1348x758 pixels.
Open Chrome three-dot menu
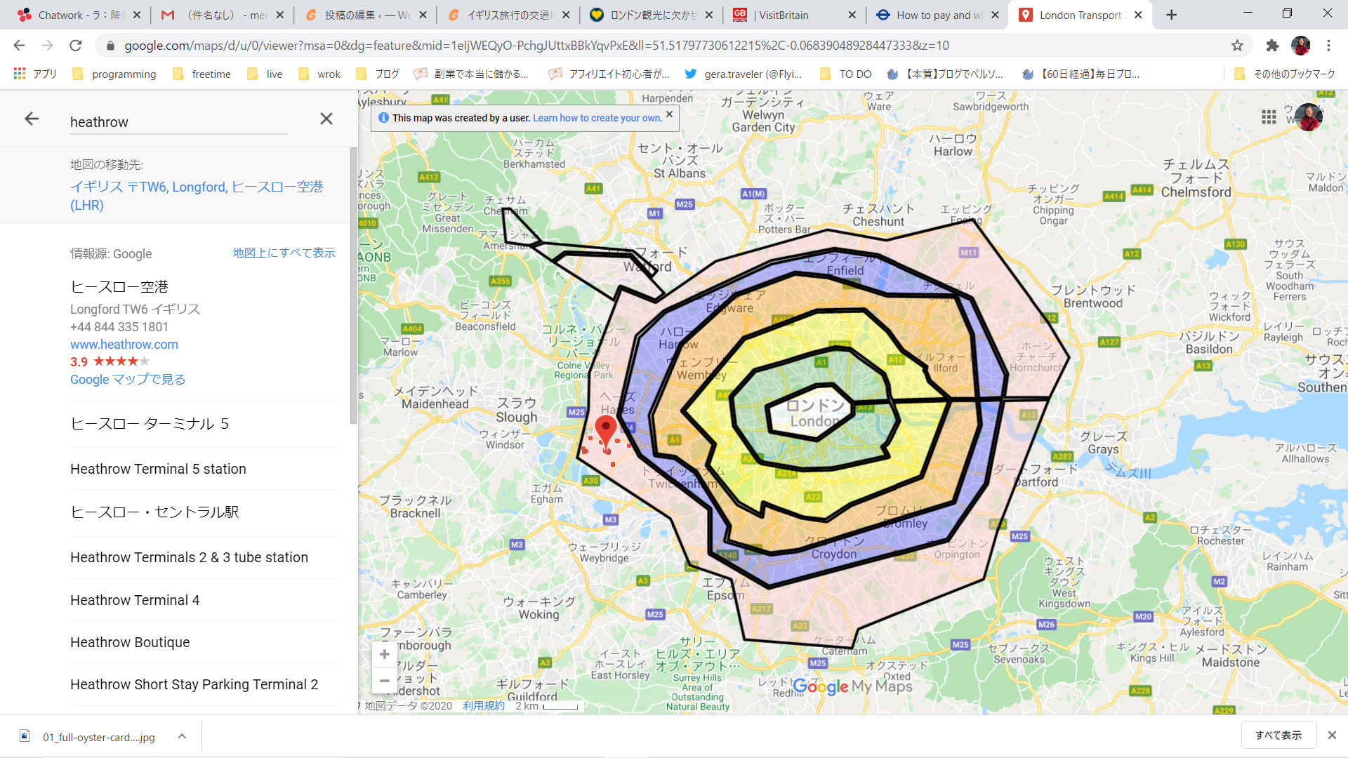(1328, 46)
